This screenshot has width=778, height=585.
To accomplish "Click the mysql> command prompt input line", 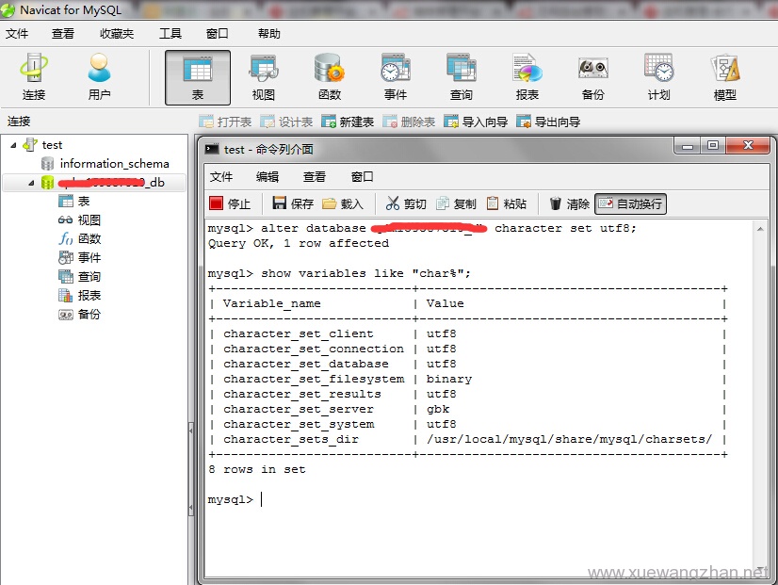I will pyautogui.click(x=377, y=499).
